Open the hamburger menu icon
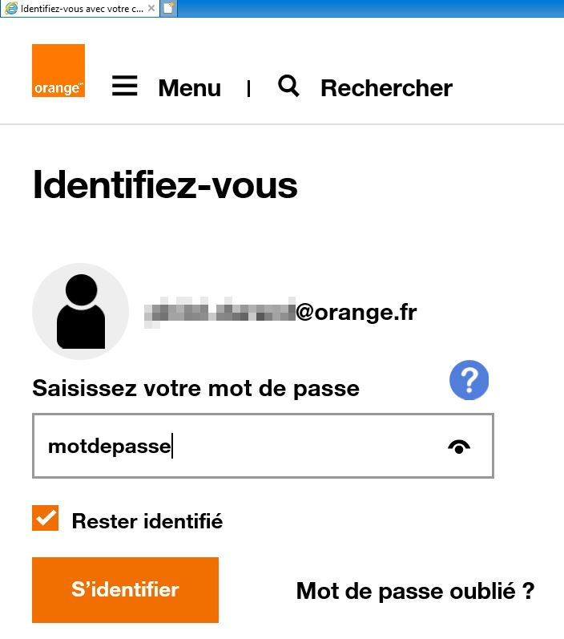The width and height of the screenshot is (564, 639). coord(124,86)
